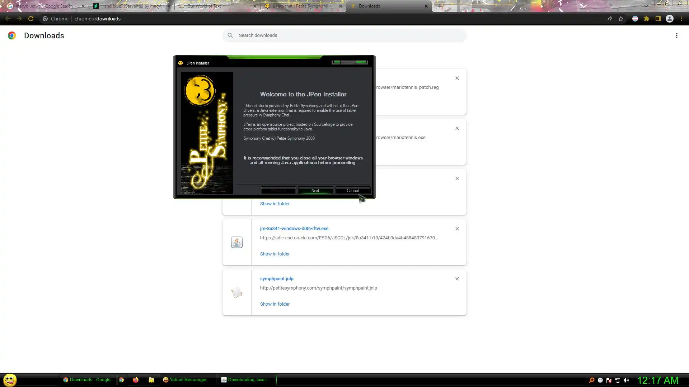Click Next in the JPen Installer
Image resolution: width=689 pixels, height=387 pixels.
coord(315,191)
